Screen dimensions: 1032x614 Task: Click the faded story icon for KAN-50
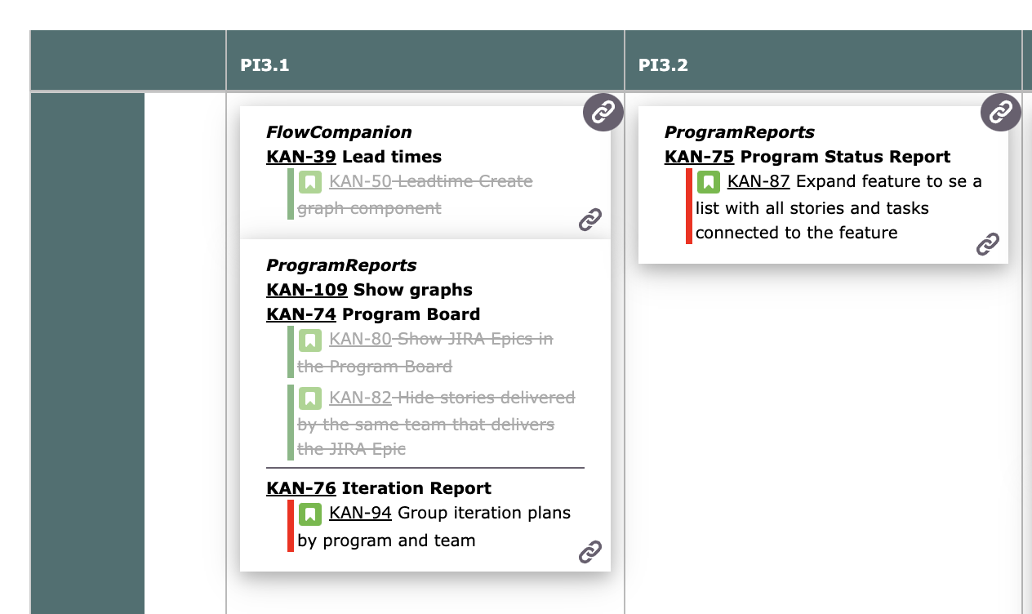pyautogui.click(x=310, y=182)
